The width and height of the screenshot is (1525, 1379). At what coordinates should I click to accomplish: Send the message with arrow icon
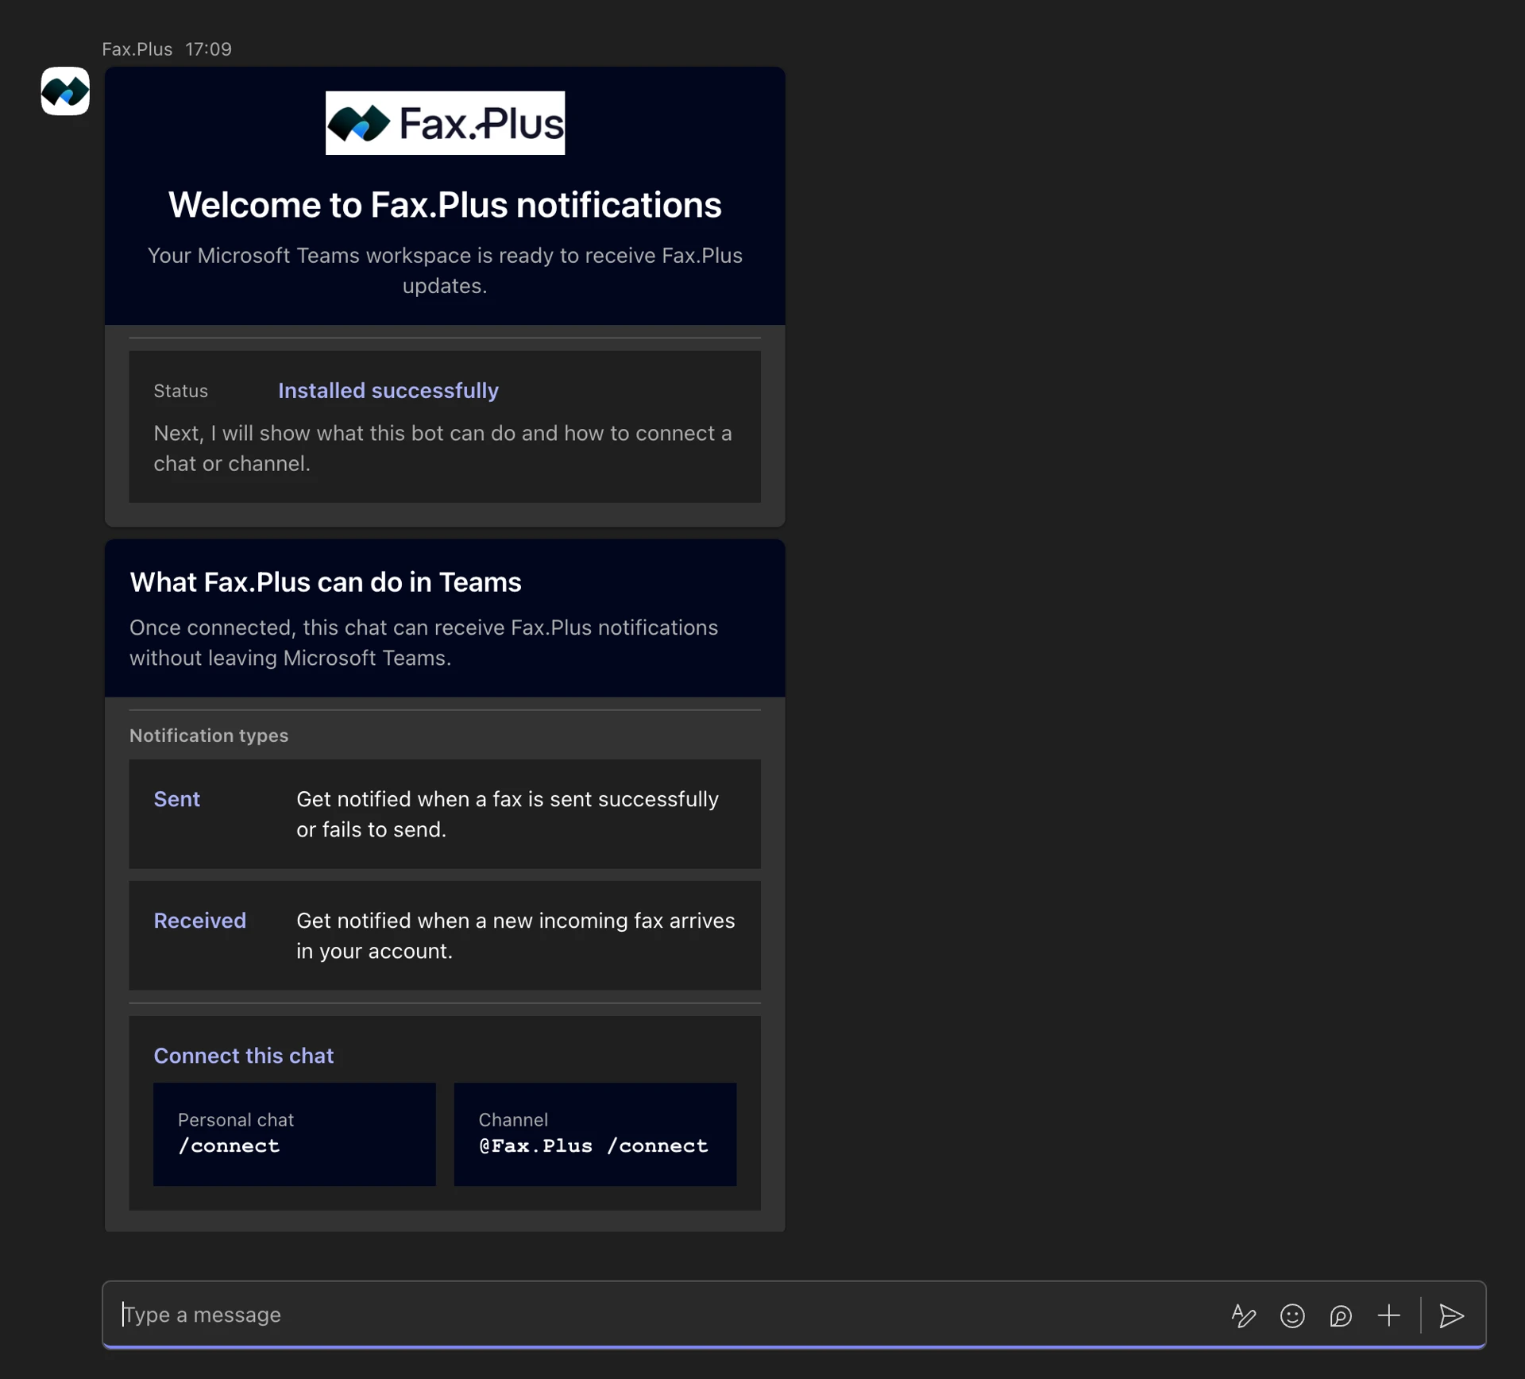(x=1451, y=1315)
